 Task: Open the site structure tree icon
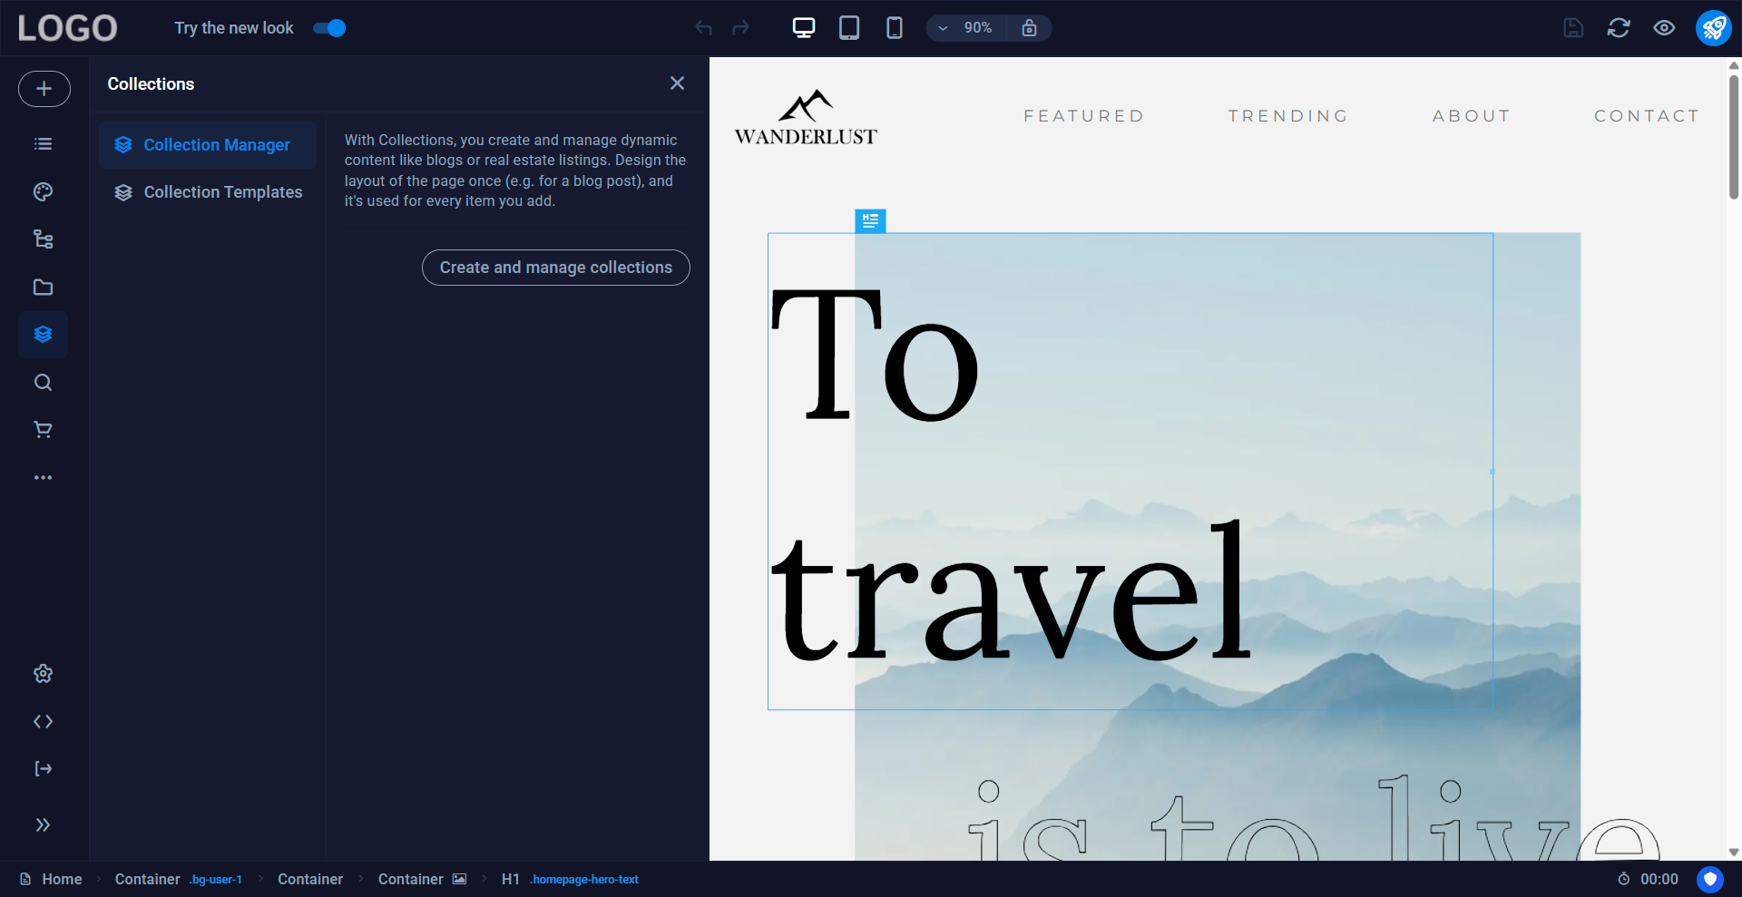click(x=43, y=239)
